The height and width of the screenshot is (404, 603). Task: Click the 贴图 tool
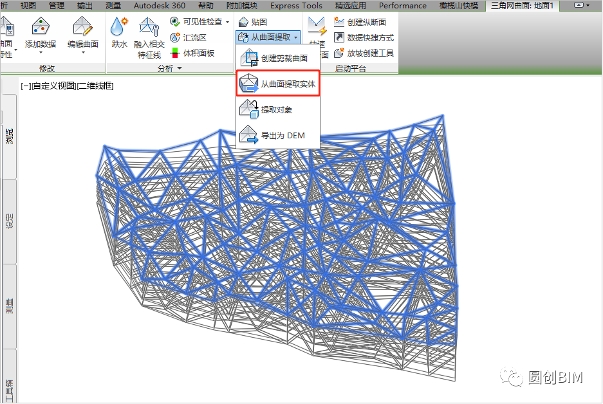pos(252,22)
